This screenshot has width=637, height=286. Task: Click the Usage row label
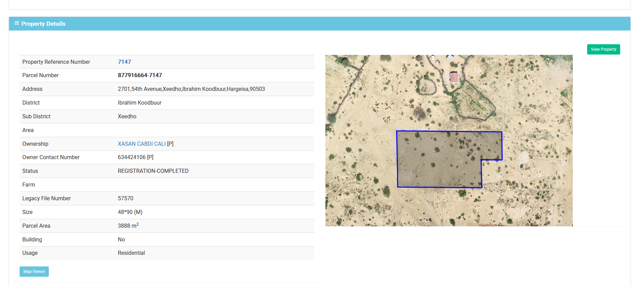(x=30, y=253)
